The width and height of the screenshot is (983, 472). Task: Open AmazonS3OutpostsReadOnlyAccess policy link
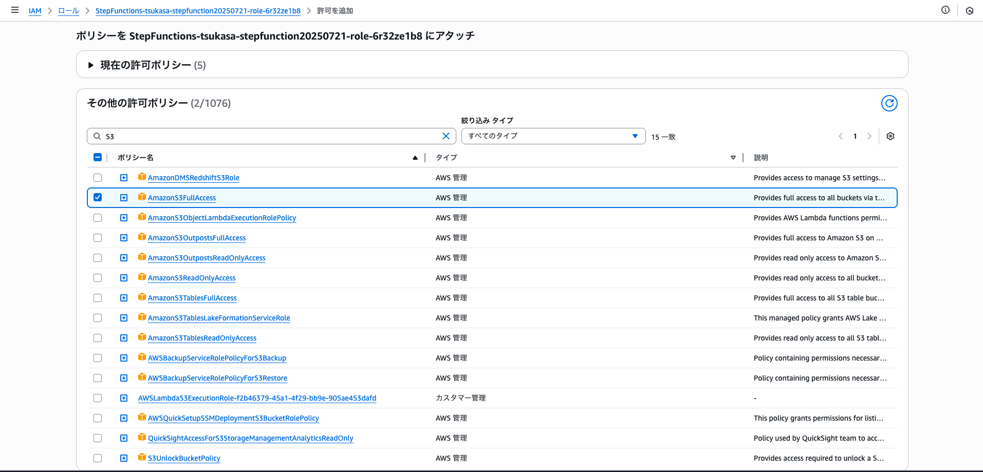coord(207,258)
